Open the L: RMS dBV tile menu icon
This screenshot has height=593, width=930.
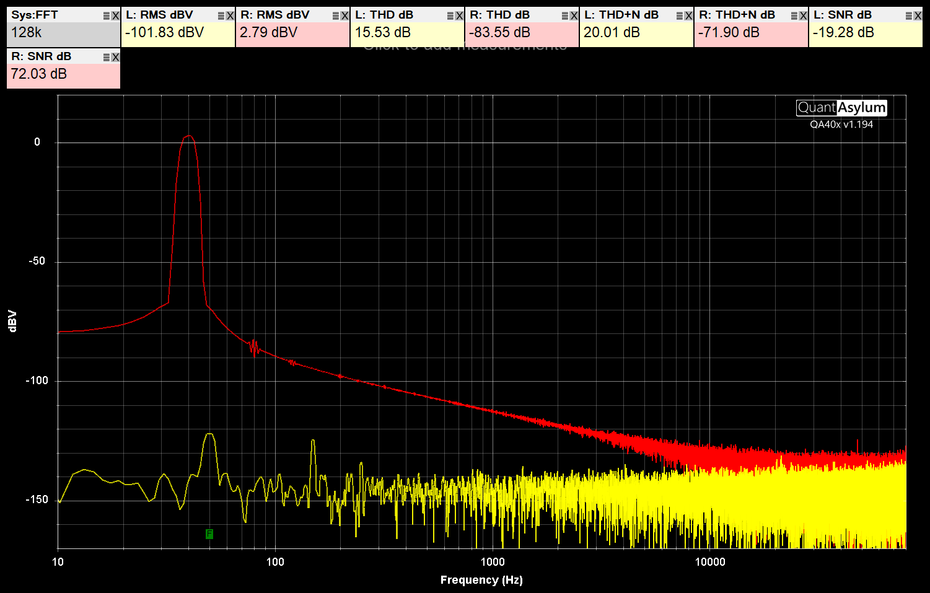point(222,15)
